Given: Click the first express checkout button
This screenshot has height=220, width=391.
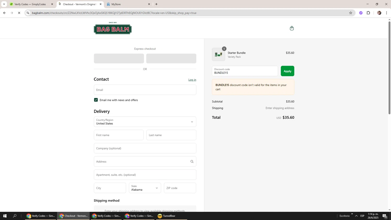Looking at the screenshot, I should pos(119,59).
